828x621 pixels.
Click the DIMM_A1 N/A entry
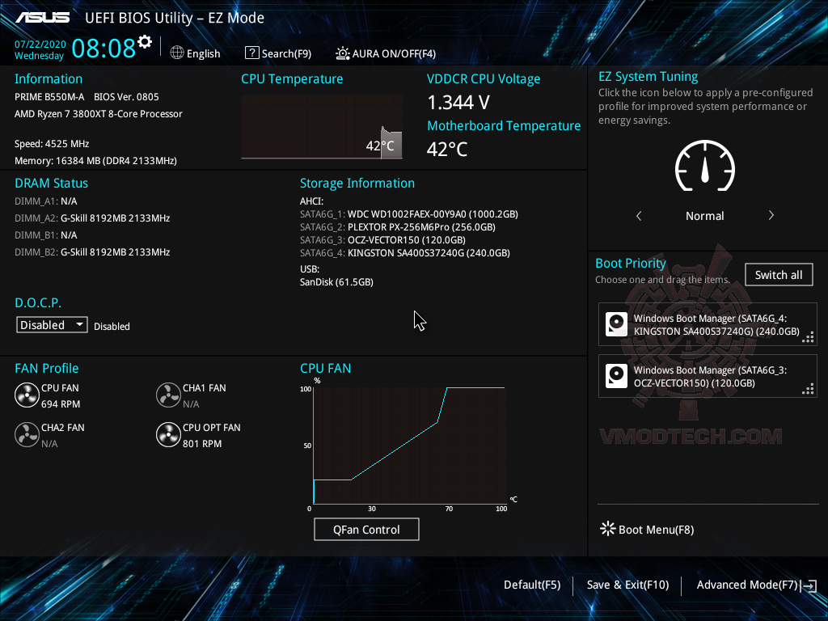46,201
